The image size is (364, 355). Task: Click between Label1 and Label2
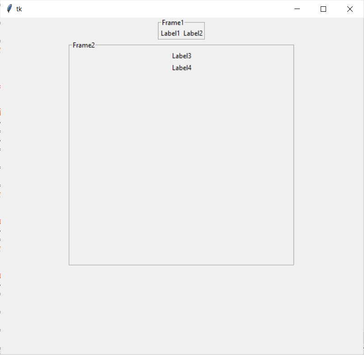pos(181,33)
